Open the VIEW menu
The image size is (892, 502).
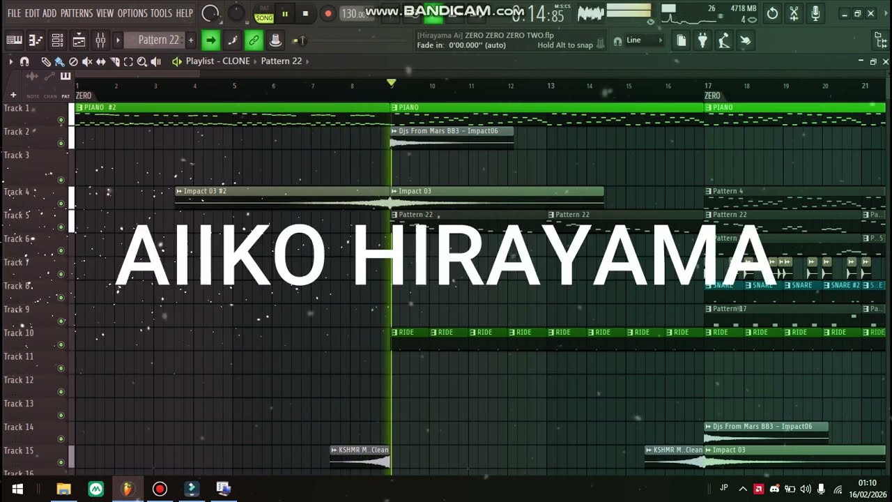click(x=105, y=13)
